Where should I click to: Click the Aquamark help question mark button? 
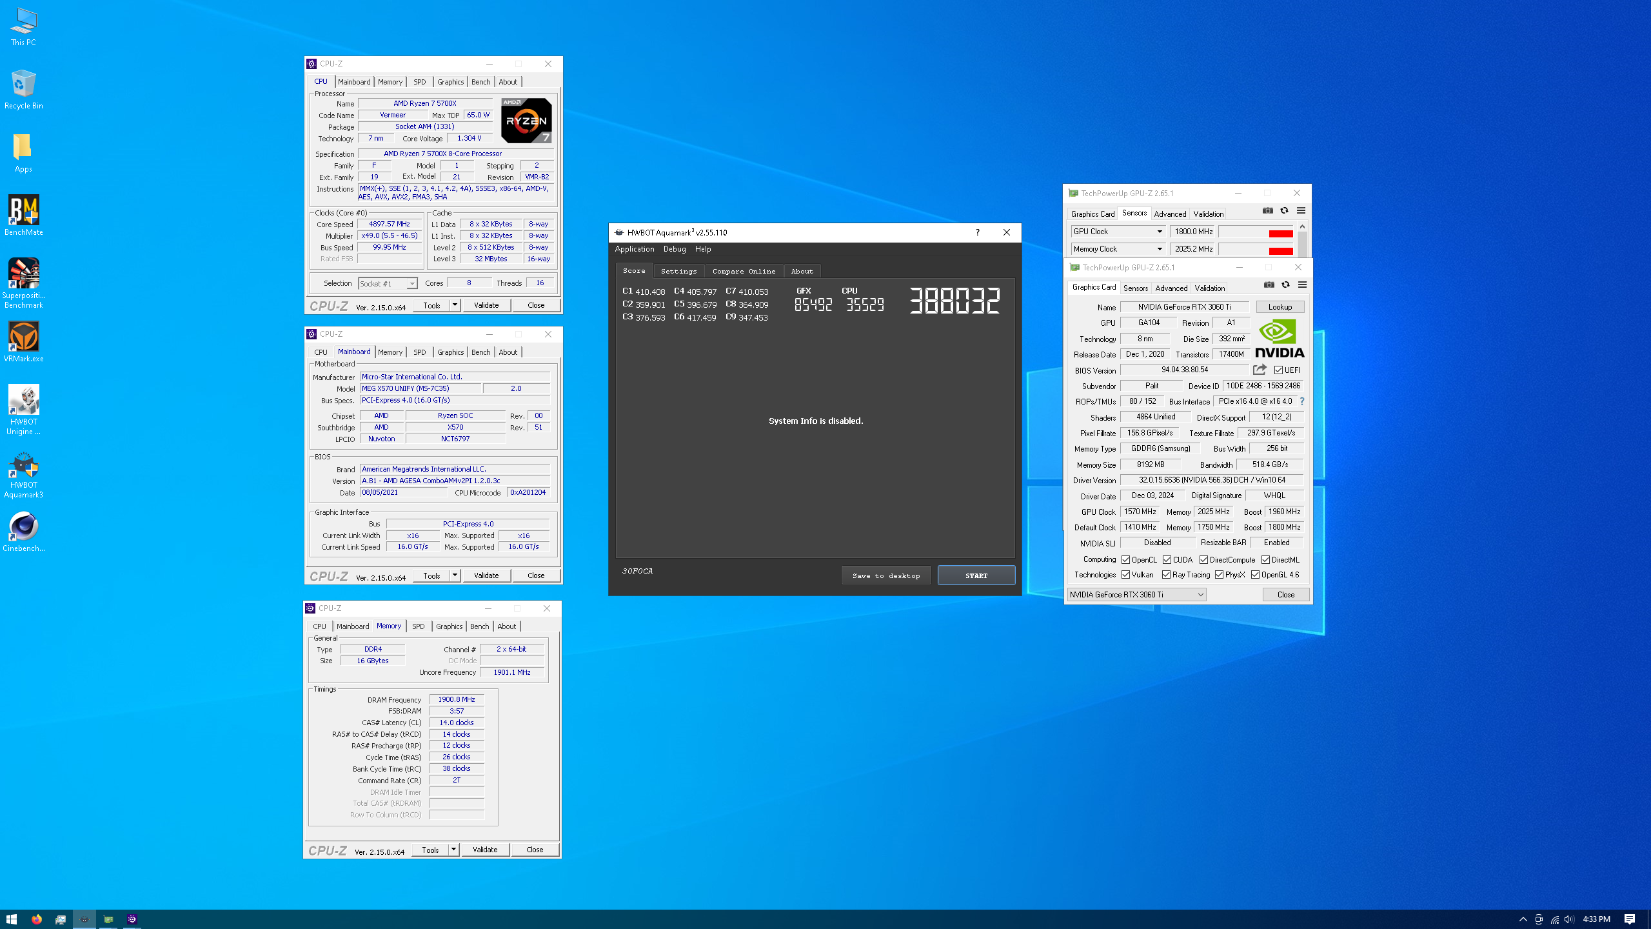tap(977, 232)
